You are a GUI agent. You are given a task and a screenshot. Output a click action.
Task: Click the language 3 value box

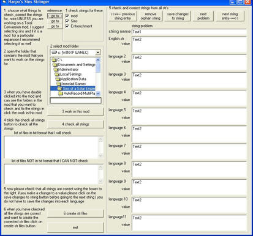coord(189,80)
